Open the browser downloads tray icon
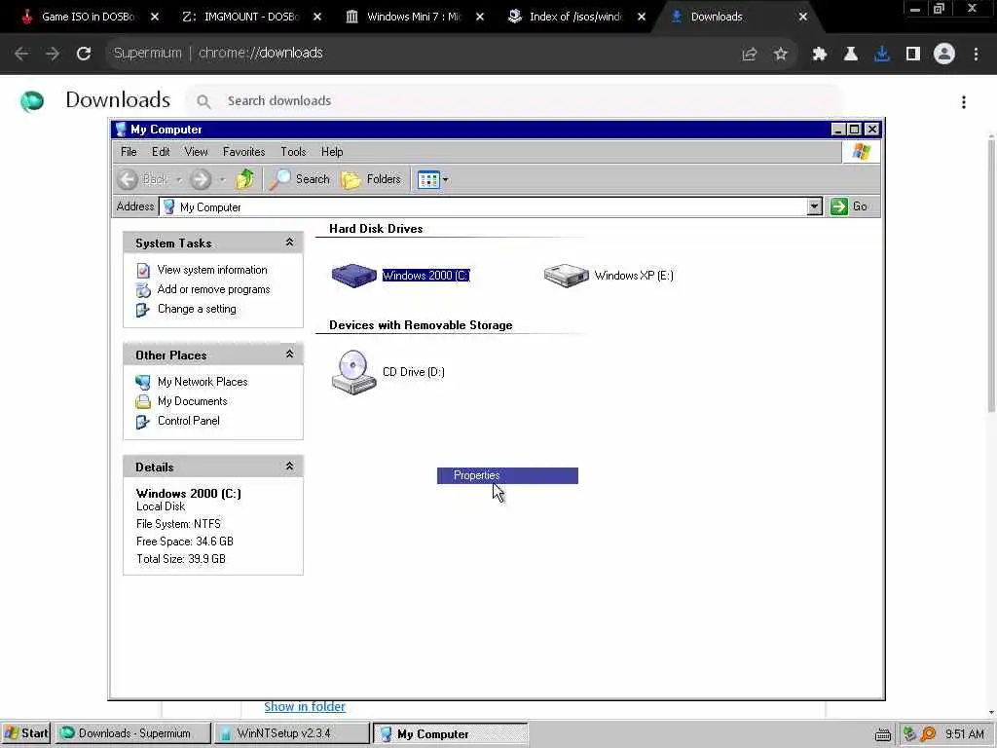997x748 pixels. pyautogui.click(x=882, y=55)
